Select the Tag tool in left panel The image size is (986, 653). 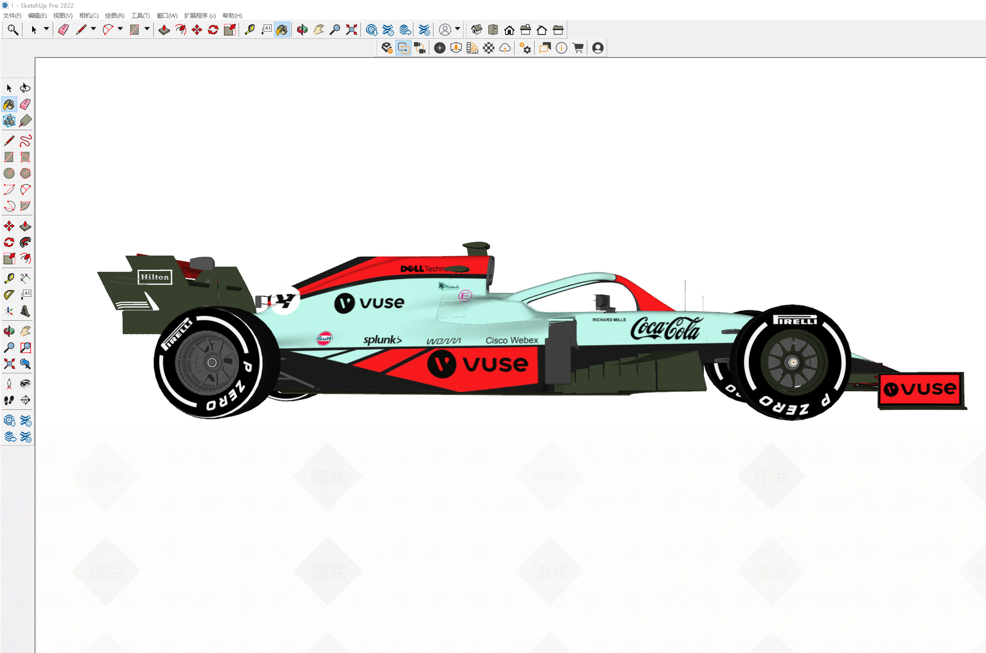pos(25,121)
